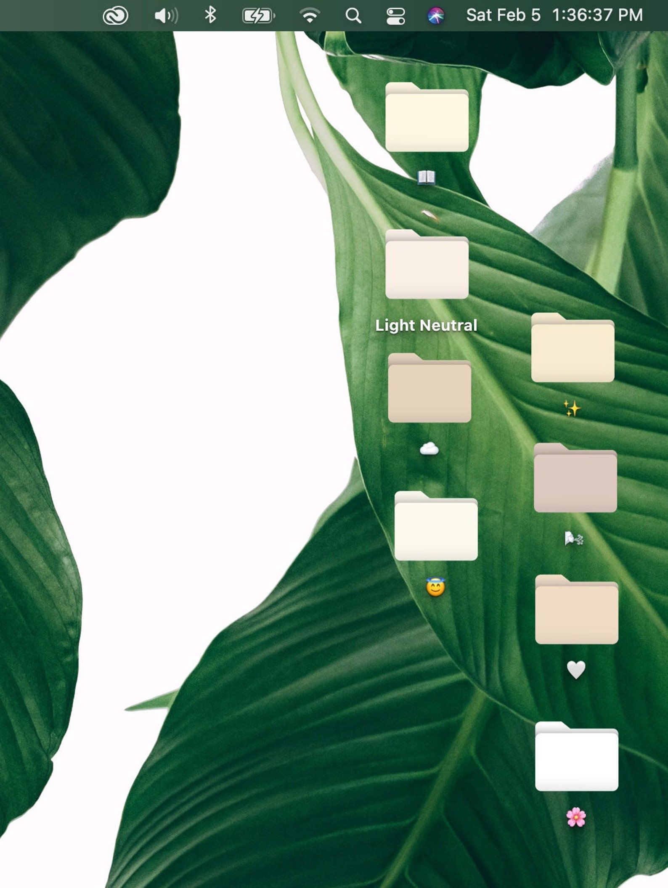The image size is (668, 888).
Task: Select the folder labeled with wind emoji
Action: [x=575, y=478]
